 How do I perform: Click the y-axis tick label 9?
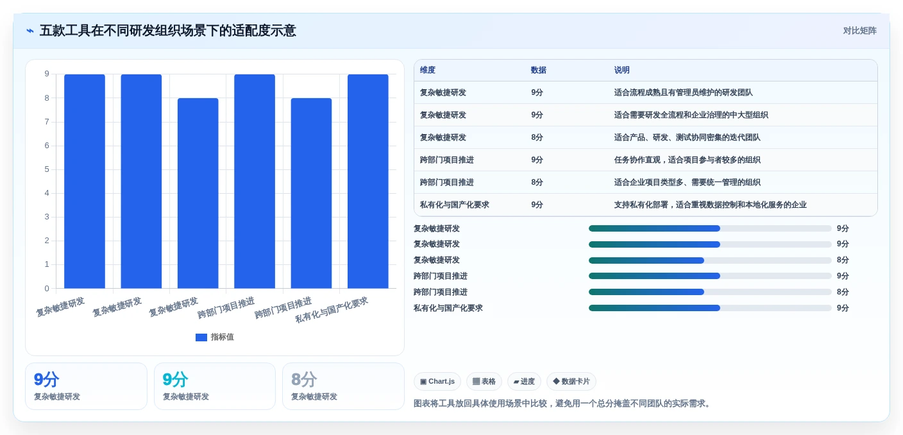[x=47, y=74]
